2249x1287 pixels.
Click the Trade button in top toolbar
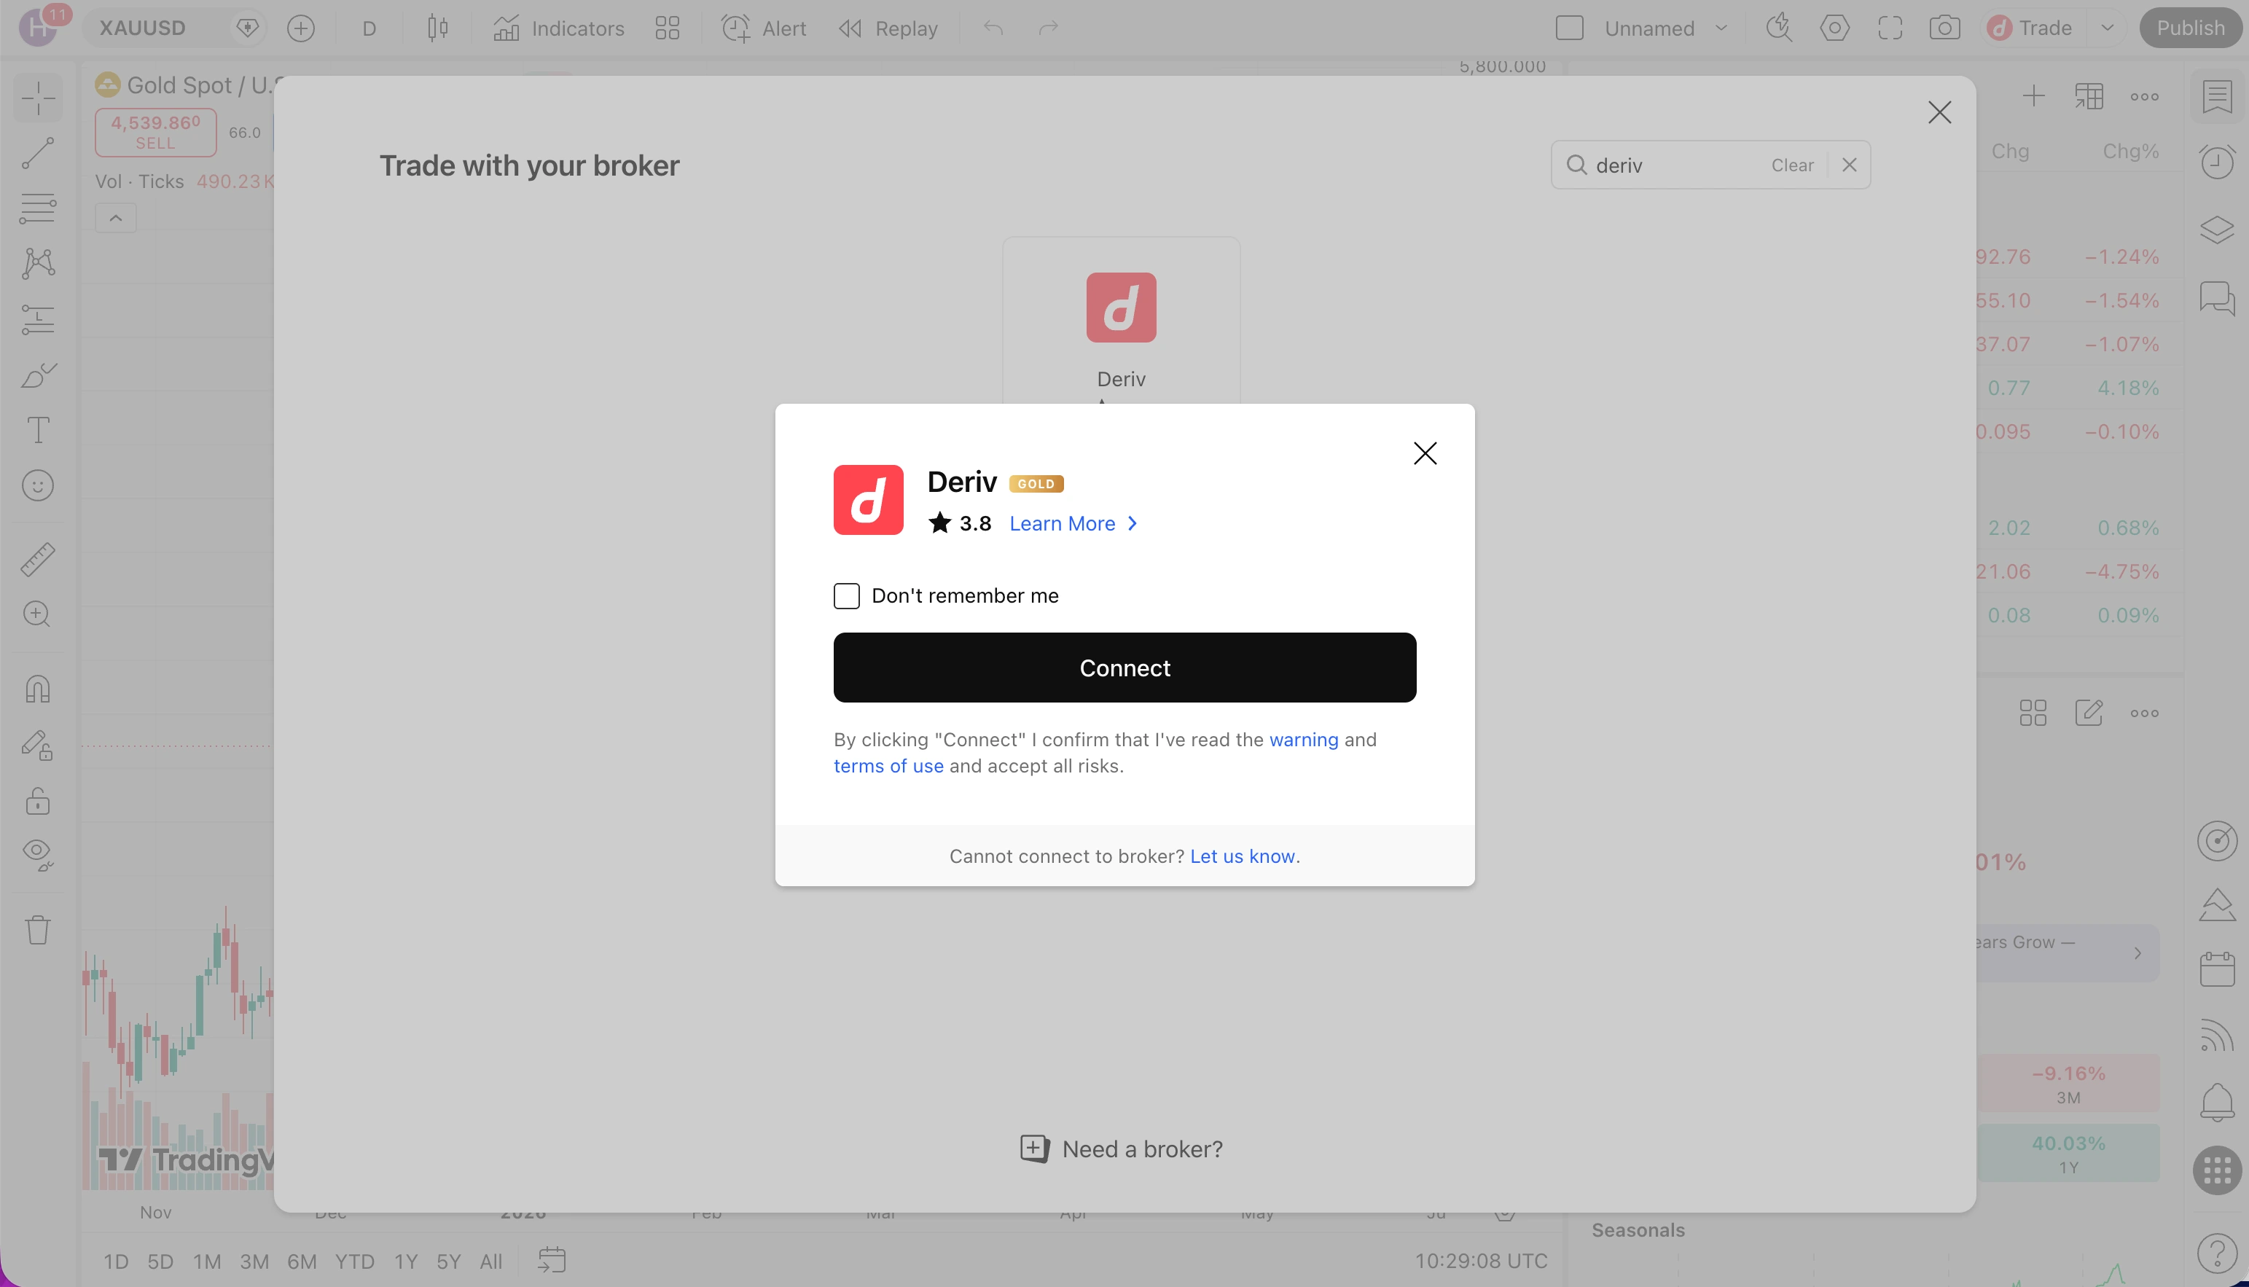(x=2030, y=28)
